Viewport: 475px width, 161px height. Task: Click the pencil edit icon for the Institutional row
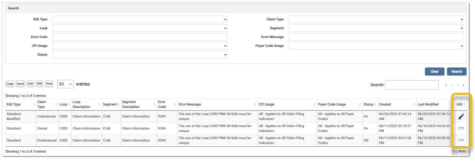click(461, 117)
